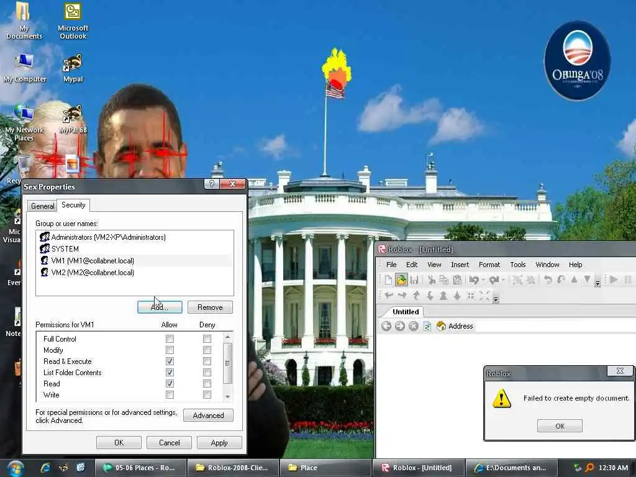The height and width of the screenshot is (477, 636).
Task: Click the permissions list scroll-up arrow
Action: coord(227,337)
